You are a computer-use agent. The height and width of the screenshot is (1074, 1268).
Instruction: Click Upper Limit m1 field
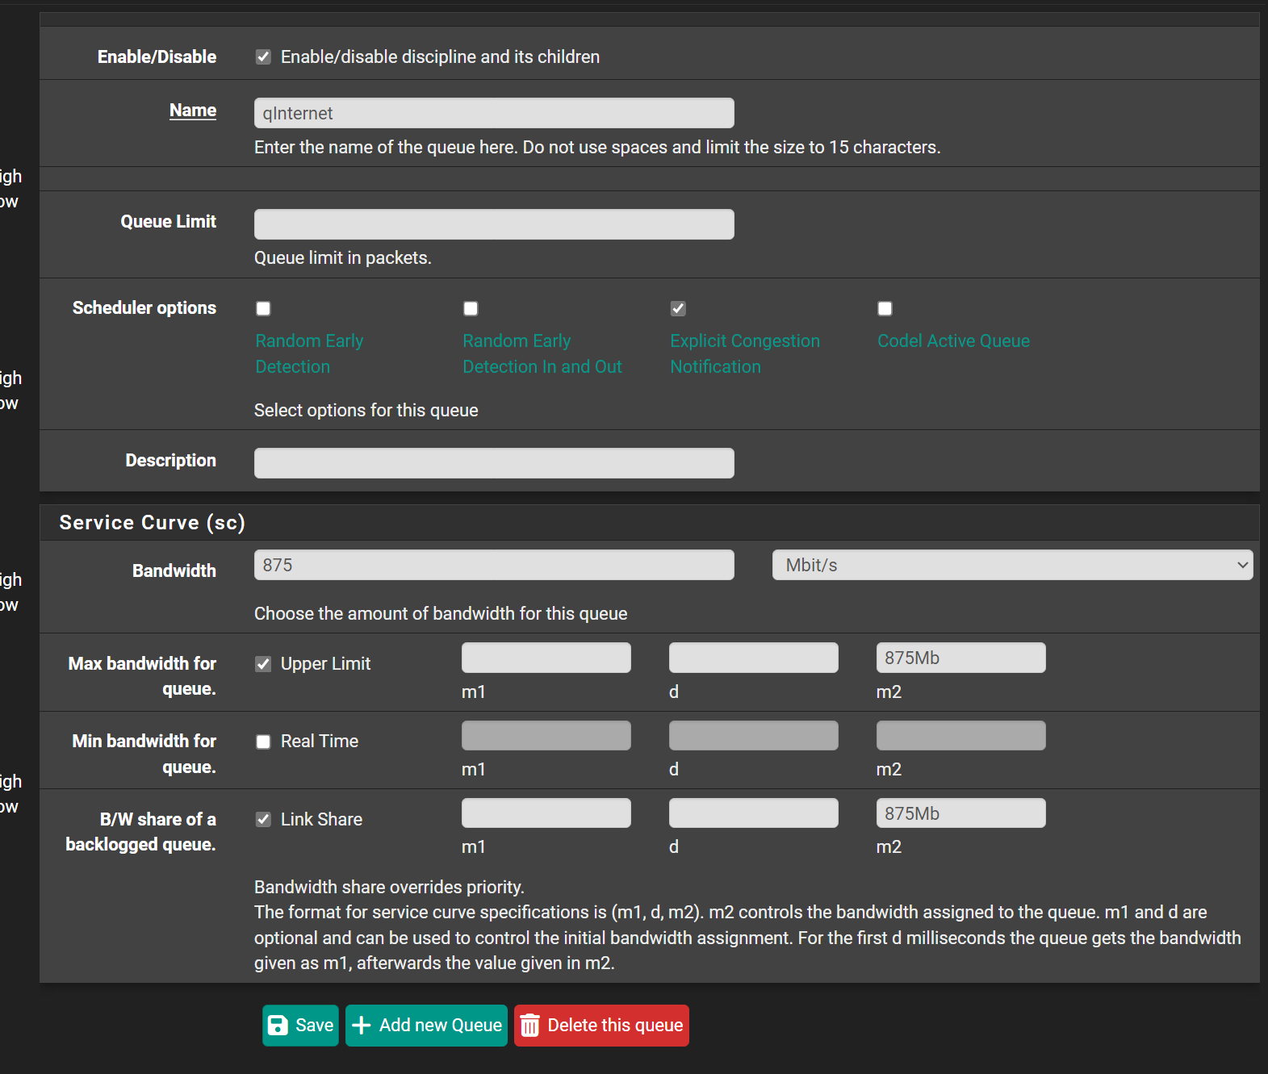click(x=546, y=658)
